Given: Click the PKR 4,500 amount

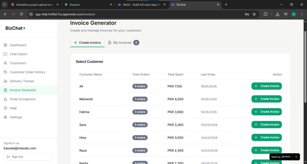Looking at the screenshot, I should pos(176,99).
